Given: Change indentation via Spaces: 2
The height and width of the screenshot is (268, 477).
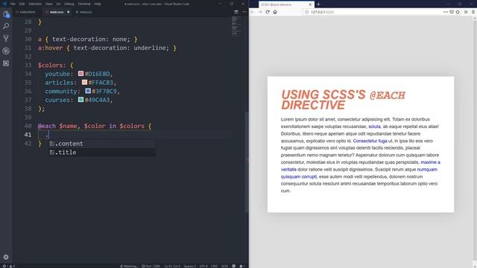Looking at the screenshot, I should coord(190,266).
